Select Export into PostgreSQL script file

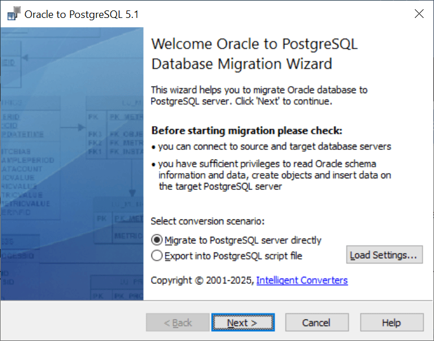click(226, 256)
